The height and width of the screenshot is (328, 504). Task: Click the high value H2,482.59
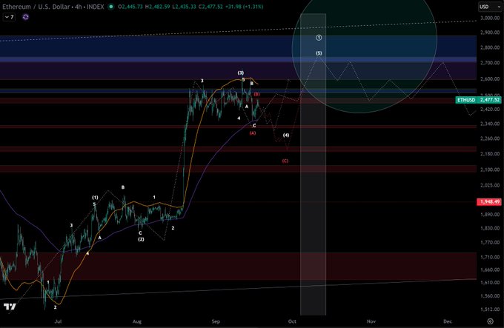[157, 7]
